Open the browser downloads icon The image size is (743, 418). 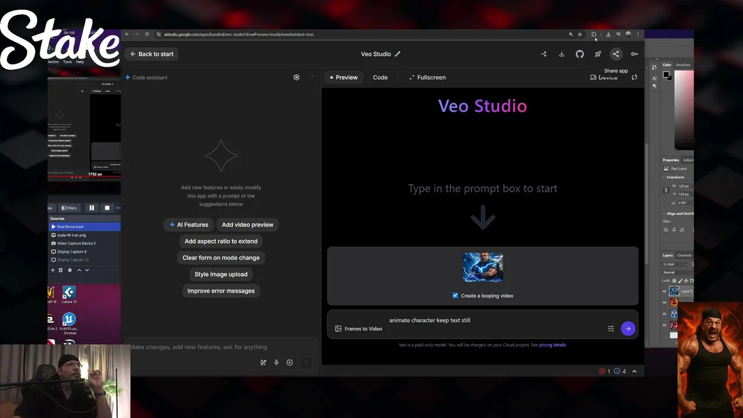(608, 34)
